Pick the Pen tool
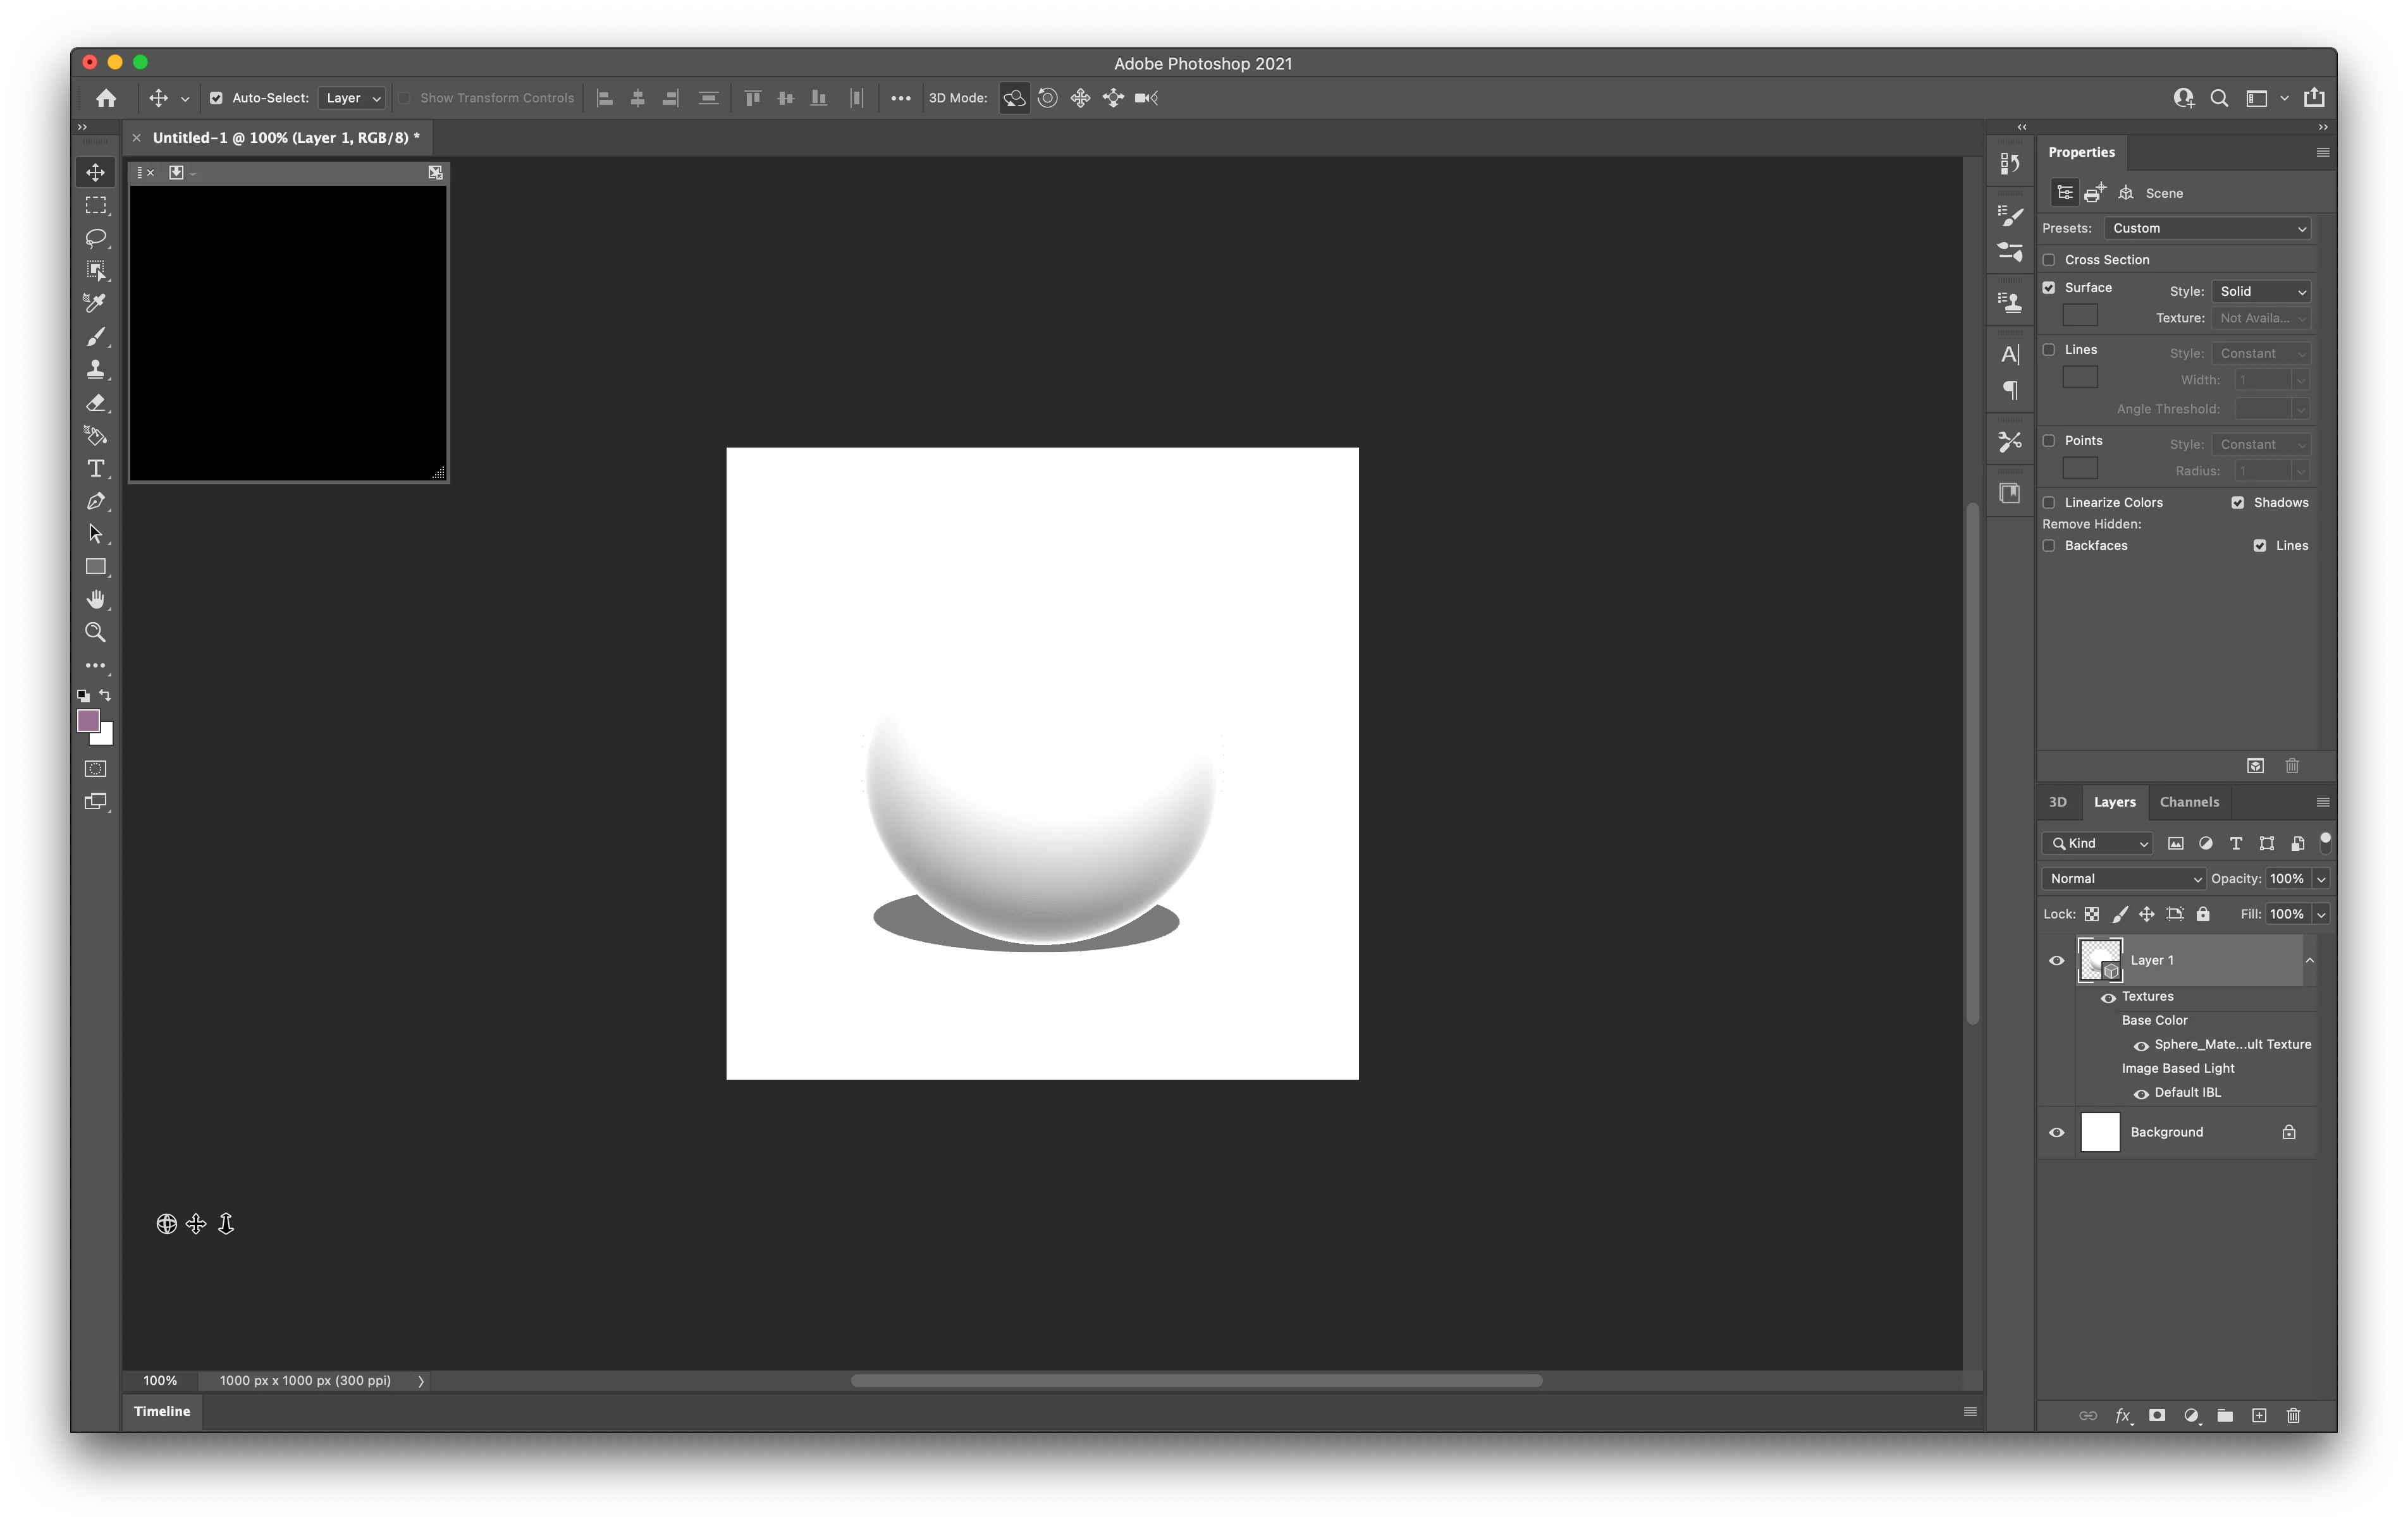2408x1526 pixels. tap(96, 501)
